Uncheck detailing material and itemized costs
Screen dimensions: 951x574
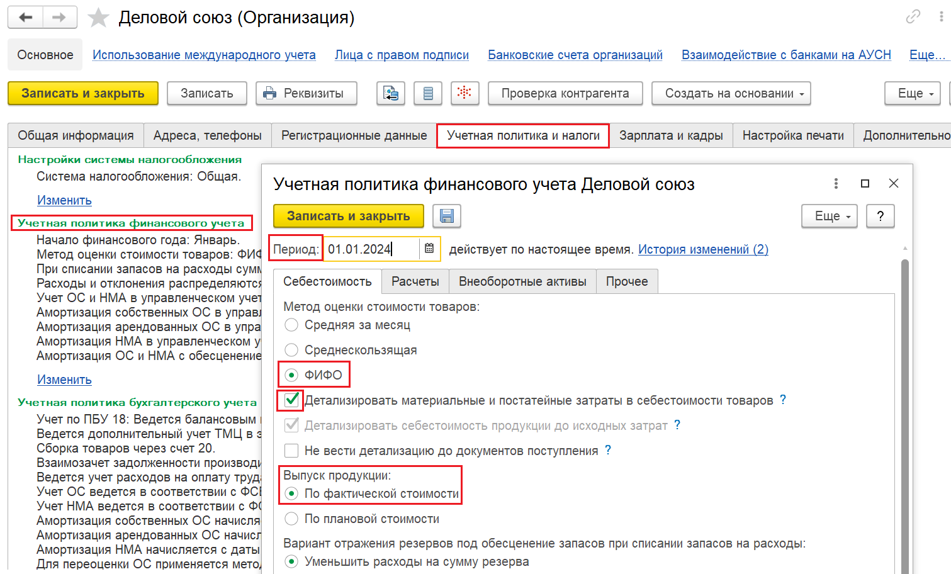tap(291, 400)
